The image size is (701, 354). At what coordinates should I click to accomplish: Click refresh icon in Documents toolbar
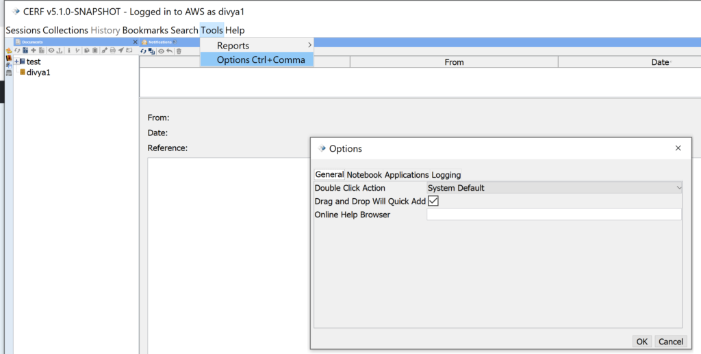[17, 51]
